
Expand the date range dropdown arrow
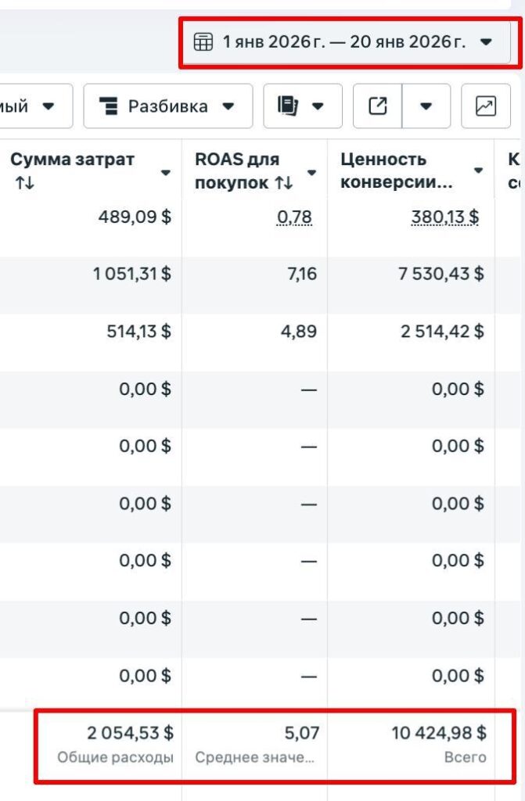pos(486,42)
